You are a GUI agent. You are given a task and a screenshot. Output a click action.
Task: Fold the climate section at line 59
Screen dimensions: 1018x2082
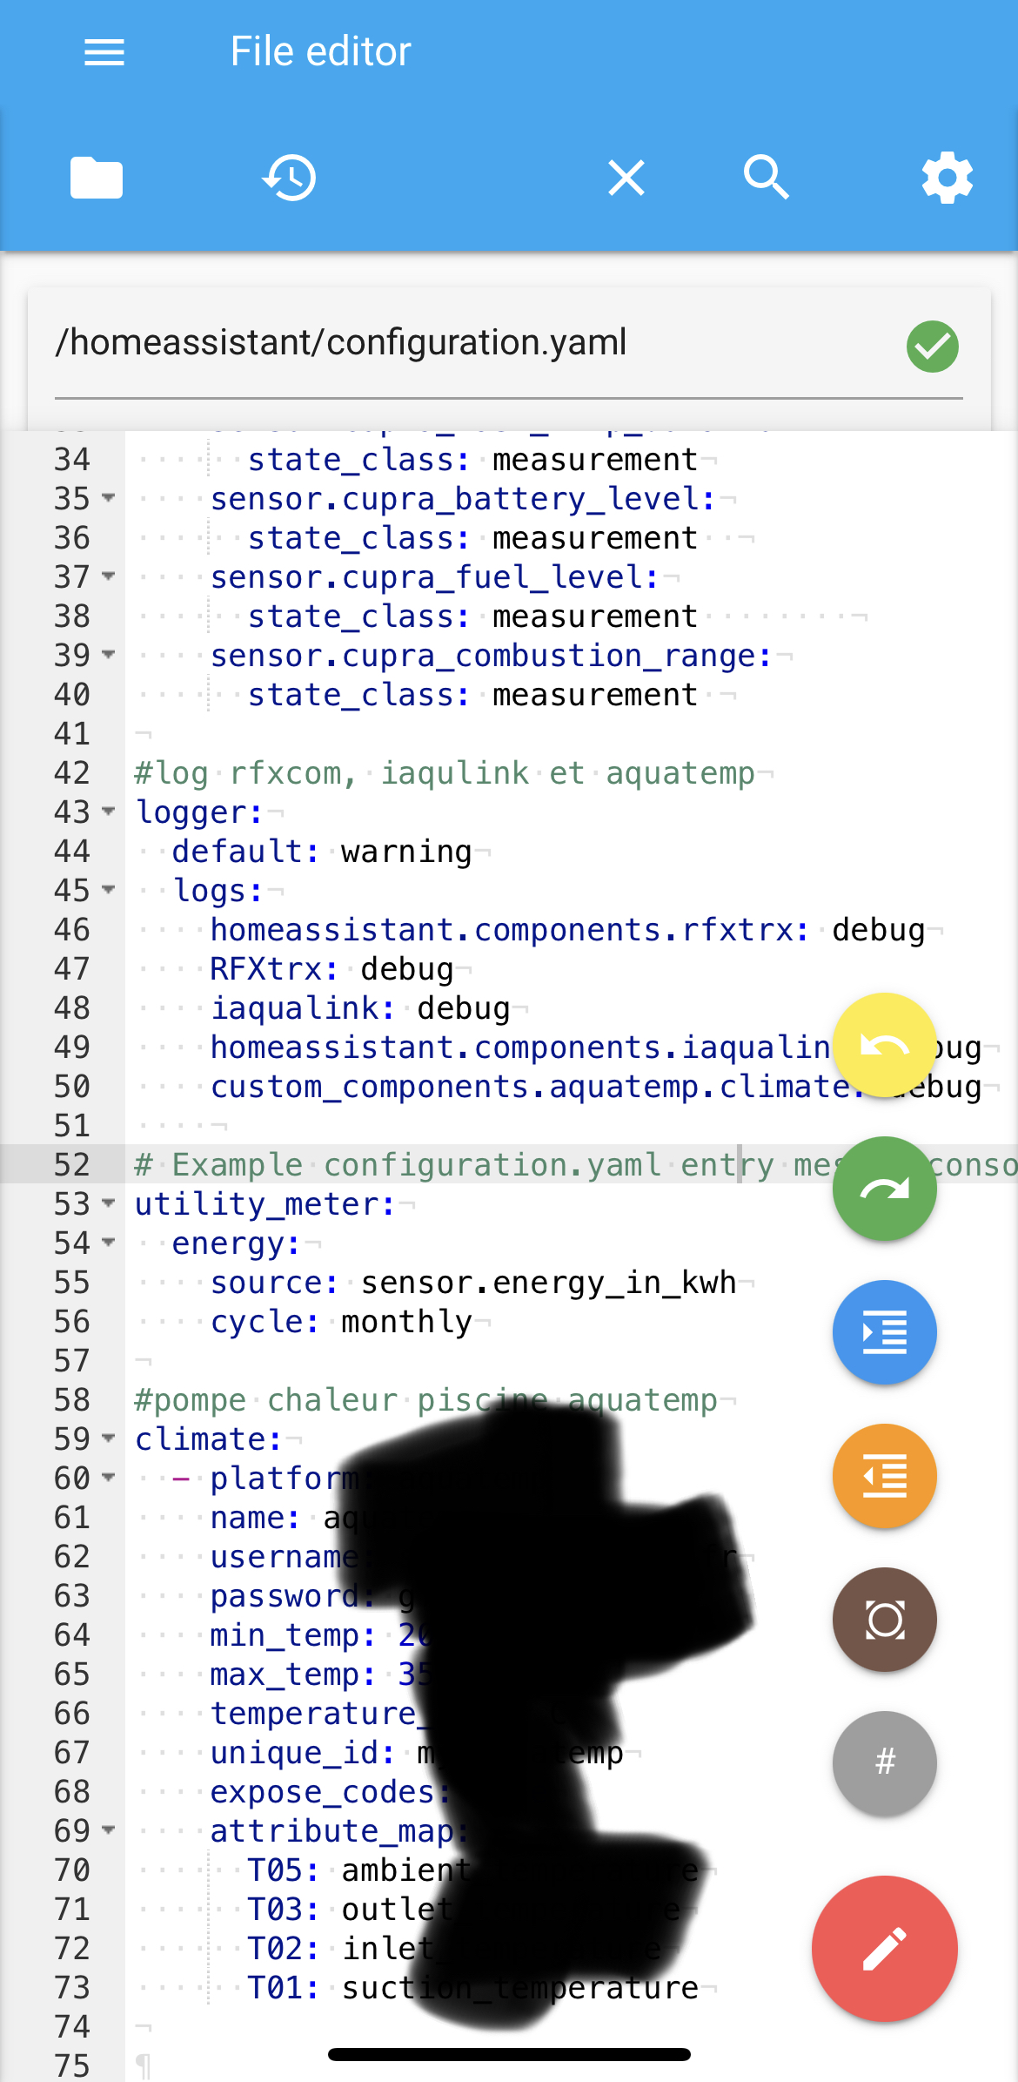pos(109,1439)
